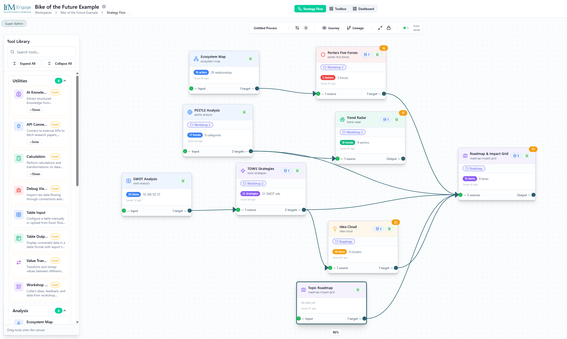Click the settings gear beside Bike of the Future
The image size is (567, 339).
(104, 7)
